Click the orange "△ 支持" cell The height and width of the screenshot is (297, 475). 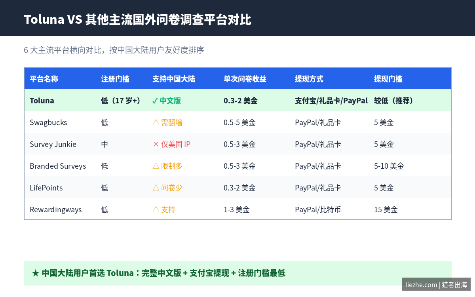coord(164,209)
